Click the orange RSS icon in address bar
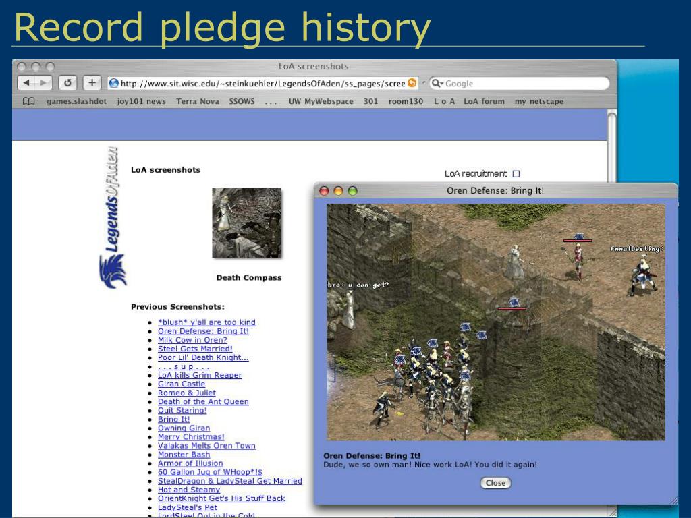This screenshot has width=691, height=518. coord(412,83)
